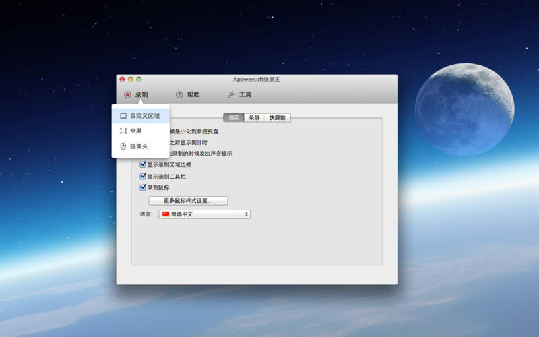
Task: Click the 最小化到系统托盘 option label
Action: [x=194, y=131]
